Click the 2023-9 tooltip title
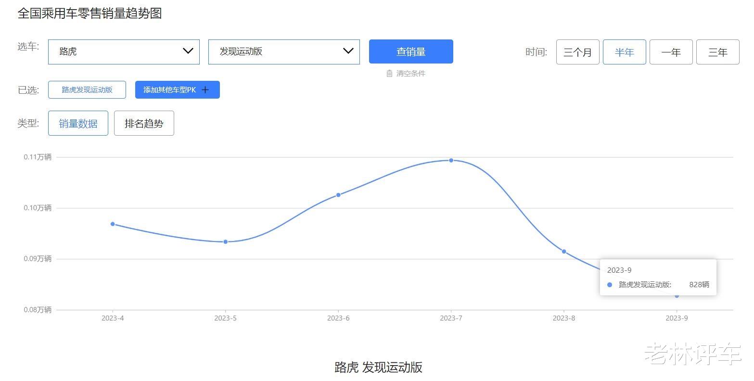This screenshot has width=754, height=381. 619,270
